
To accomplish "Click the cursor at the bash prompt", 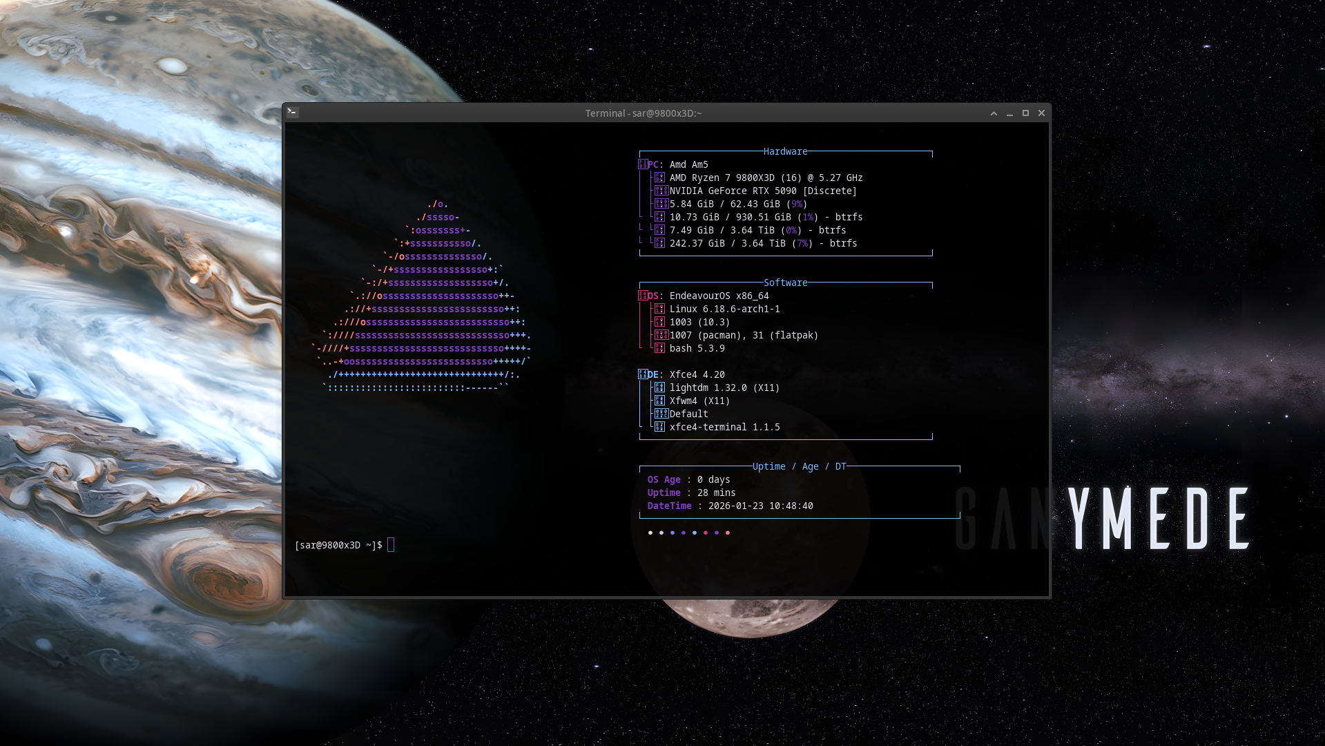I will (391, 545).
